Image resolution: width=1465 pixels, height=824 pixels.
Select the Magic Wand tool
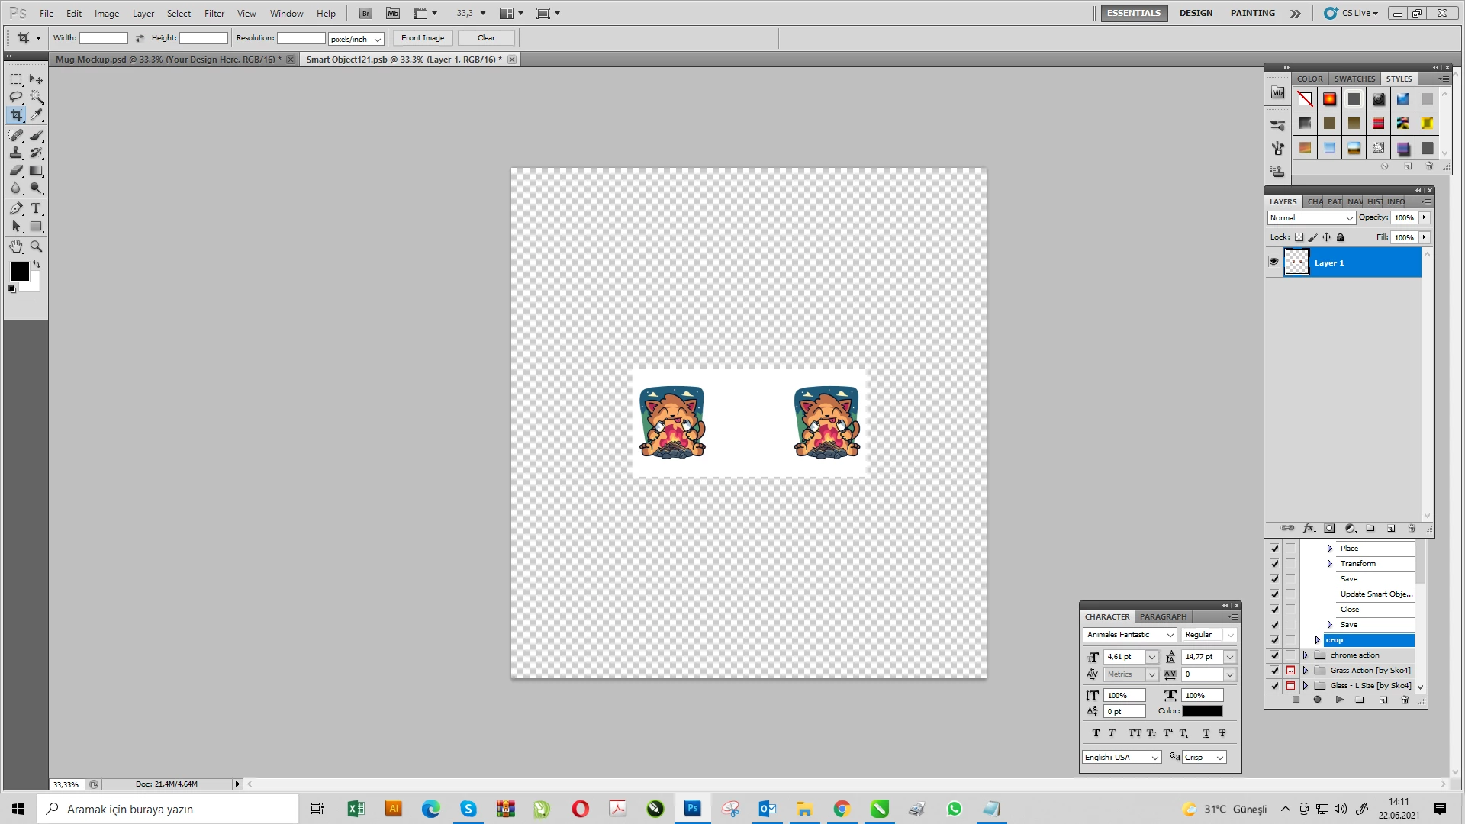pos(36,97)
